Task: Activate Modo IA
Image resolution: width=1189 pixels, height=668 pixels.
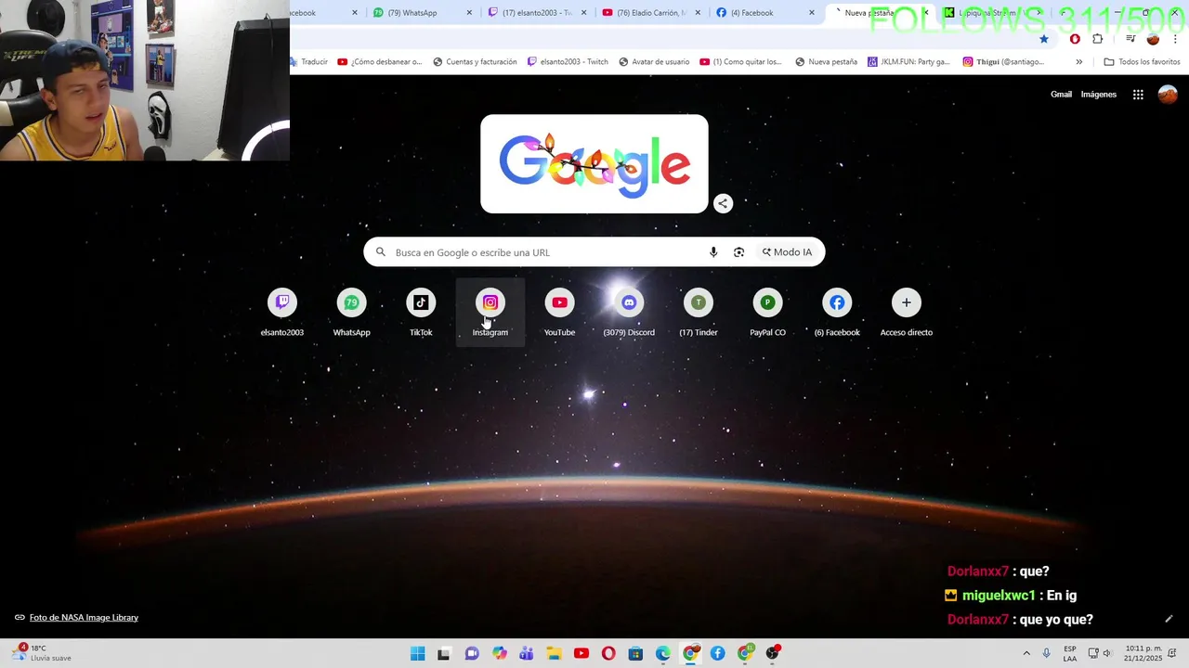Action: click(788, 252)
